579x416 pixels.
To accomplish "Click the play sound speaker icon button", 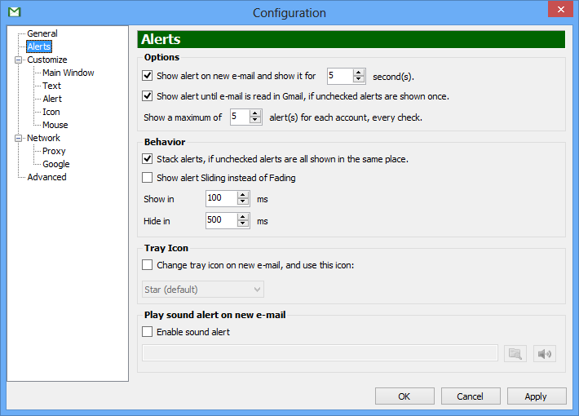I will 545,354.
